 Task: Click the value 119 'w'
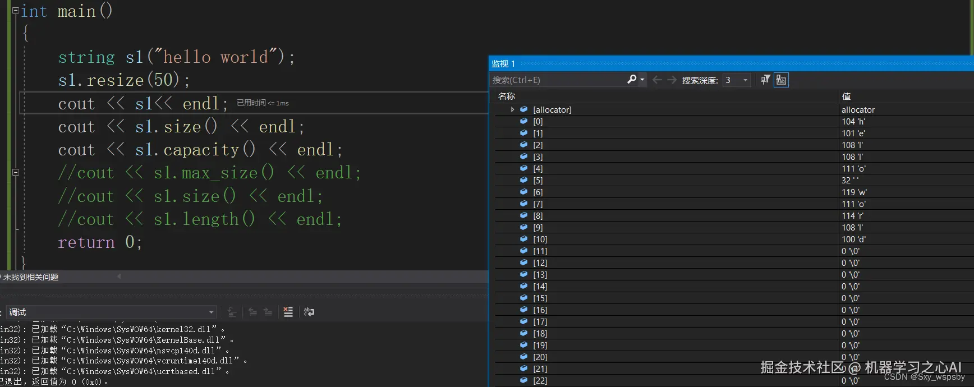(854, 192)
